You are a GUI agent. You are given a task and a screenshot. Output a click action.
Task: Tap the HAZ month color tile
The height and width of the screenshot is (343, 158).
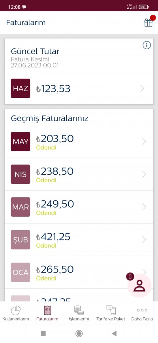21,88
